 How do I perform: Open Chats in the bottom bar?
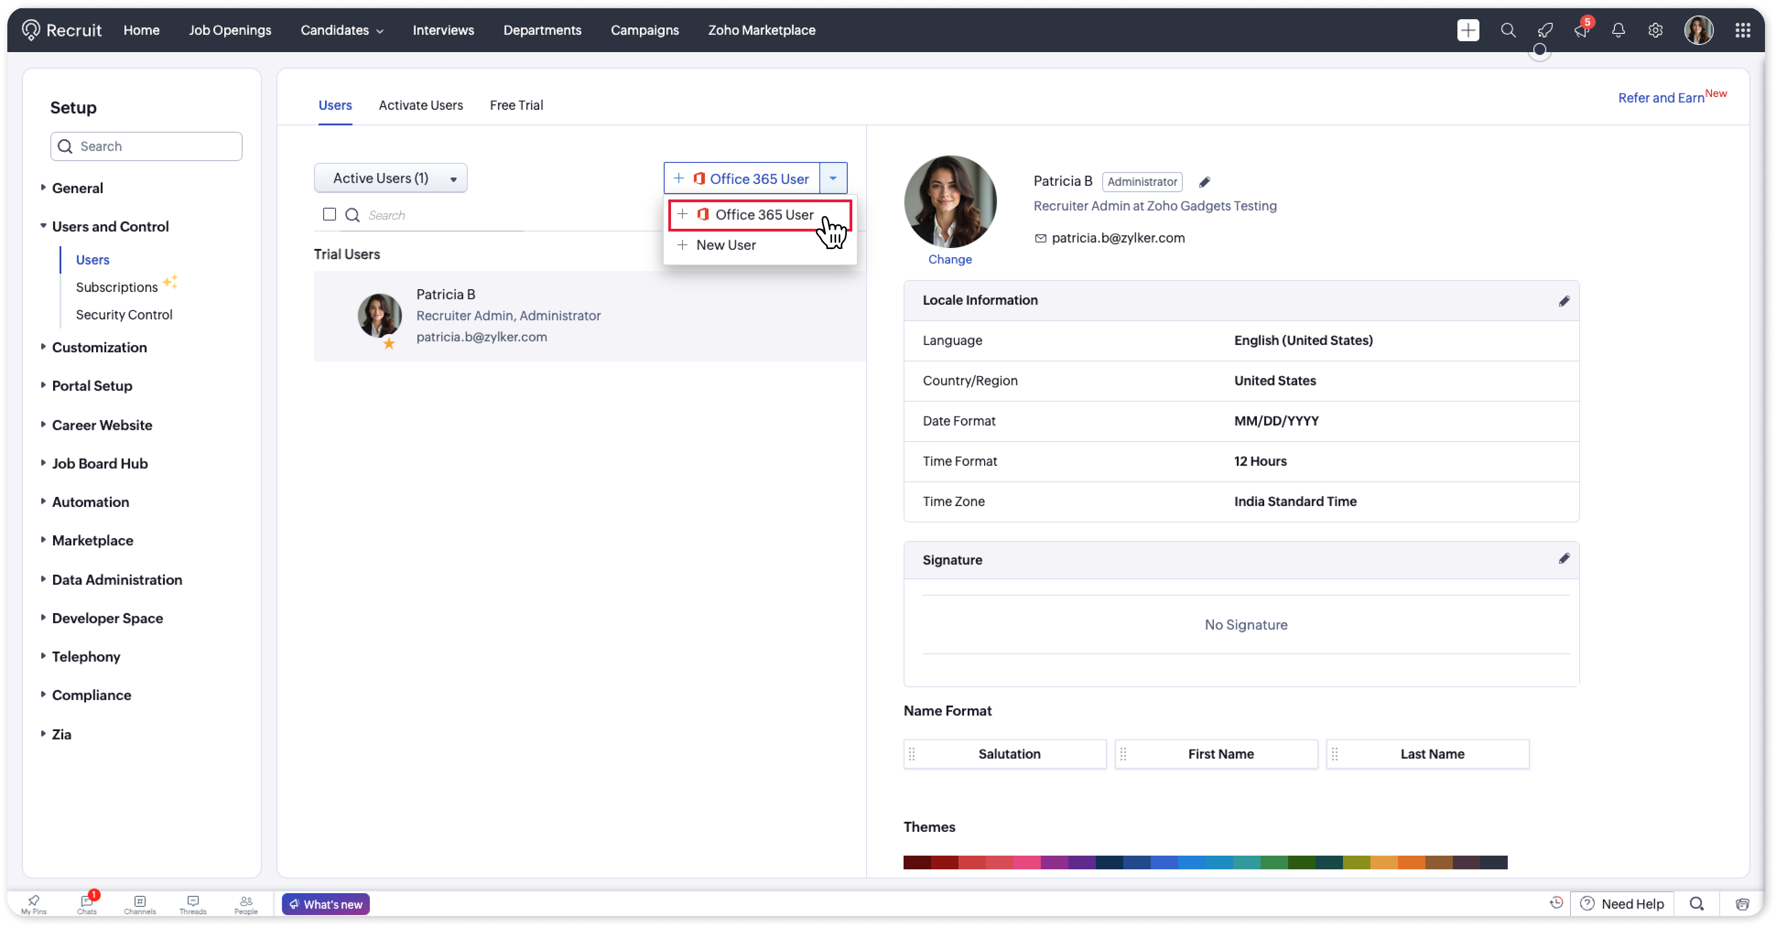coord(87,904)
